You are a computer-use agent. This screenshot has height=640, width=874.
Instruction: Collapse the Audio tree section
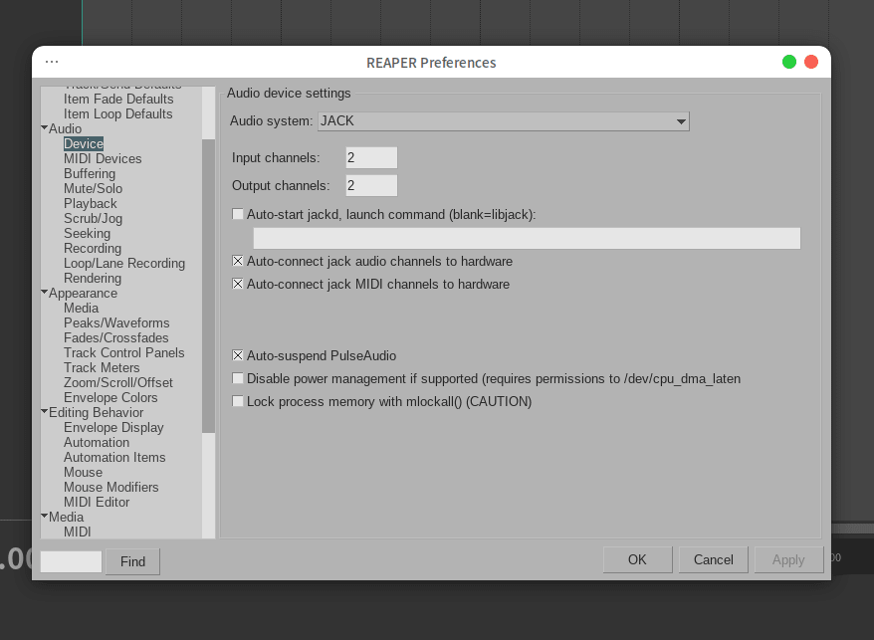[44, 128]
